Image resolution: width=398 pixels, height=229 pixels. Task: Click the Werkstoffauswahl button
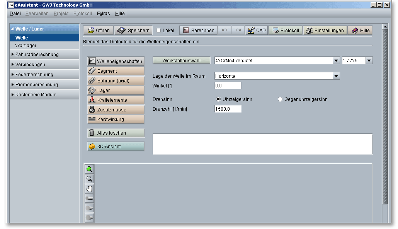point(181,60)
